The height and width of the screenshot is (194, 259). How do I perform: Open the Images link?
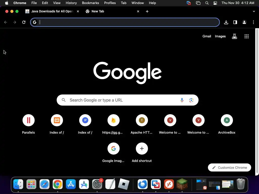(220, 36)
